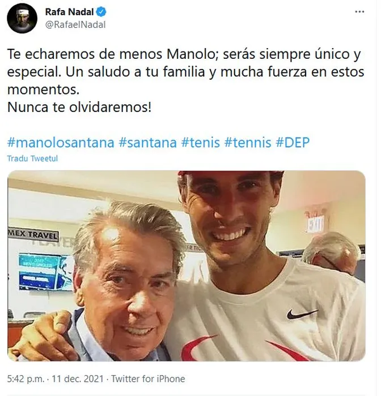Open the #santana hashtag

coord(147,143)
